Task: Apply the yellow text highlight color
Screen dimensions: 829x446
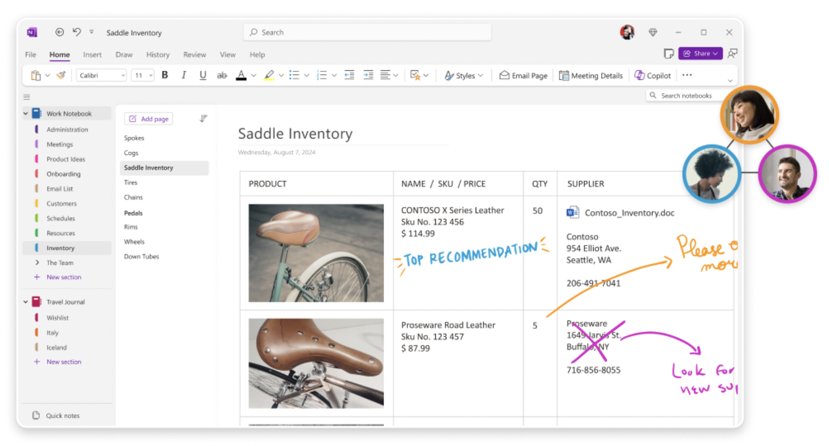Action: 269,75
